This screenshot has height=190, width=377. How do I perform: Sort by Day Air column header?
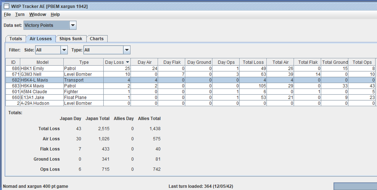click(x=145, y=62)
